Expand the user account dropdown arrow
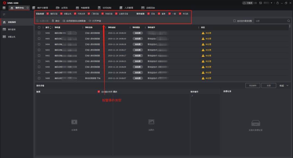This screenshot has height=158, width=293. 272,3
